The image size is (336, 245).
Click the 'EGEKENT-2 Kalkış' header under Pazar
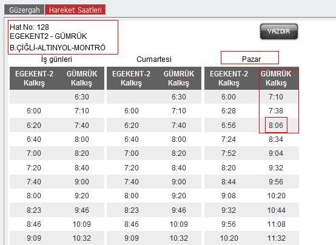coord(229,78)
